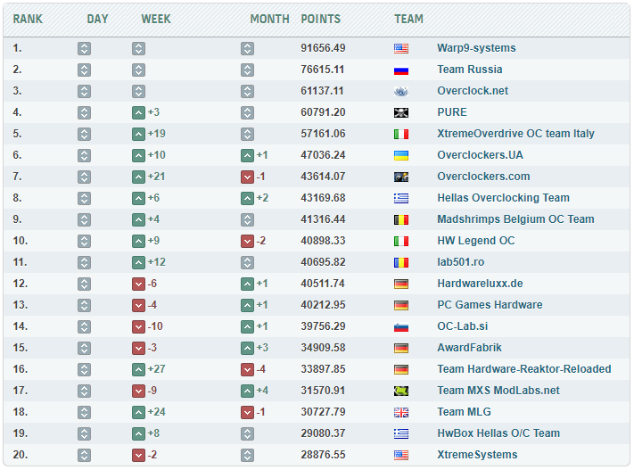Sort by the WEEK column header

[x=156, y=19]
